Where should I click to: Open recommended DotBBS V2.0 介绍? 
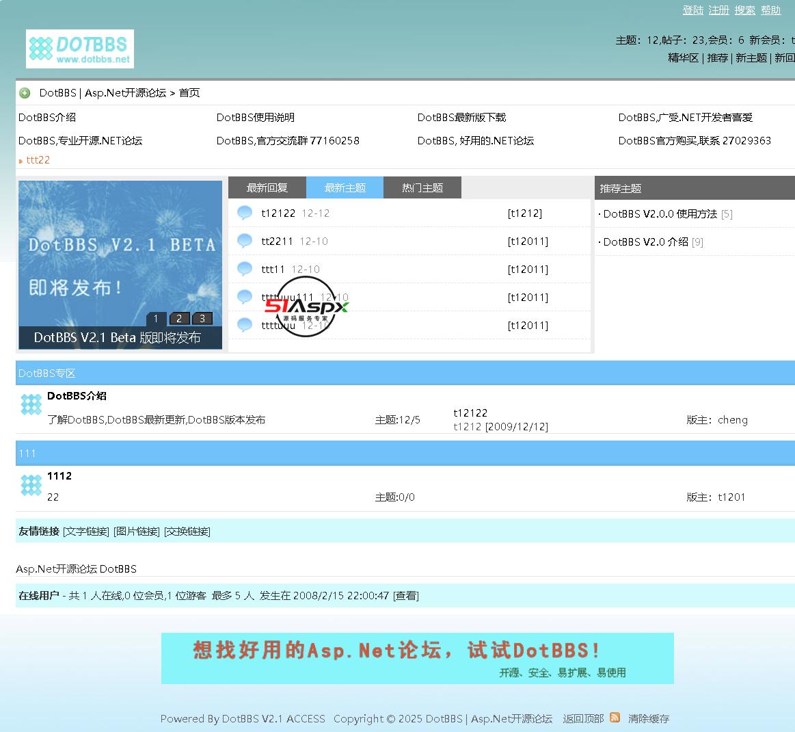[645, 242]
